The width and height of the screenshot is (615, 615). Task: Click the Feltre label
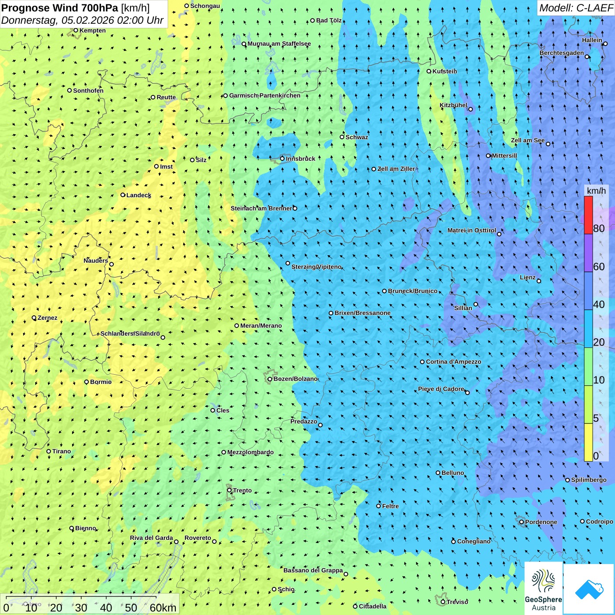pos(391,506)
